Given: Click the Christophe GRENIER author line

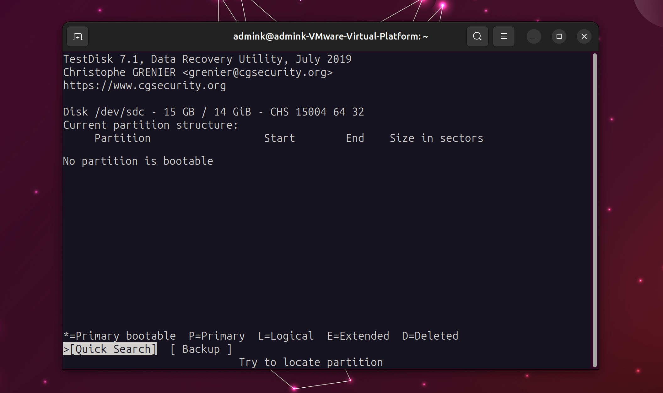Looking at the screenshot, I should tap(198, 72).
